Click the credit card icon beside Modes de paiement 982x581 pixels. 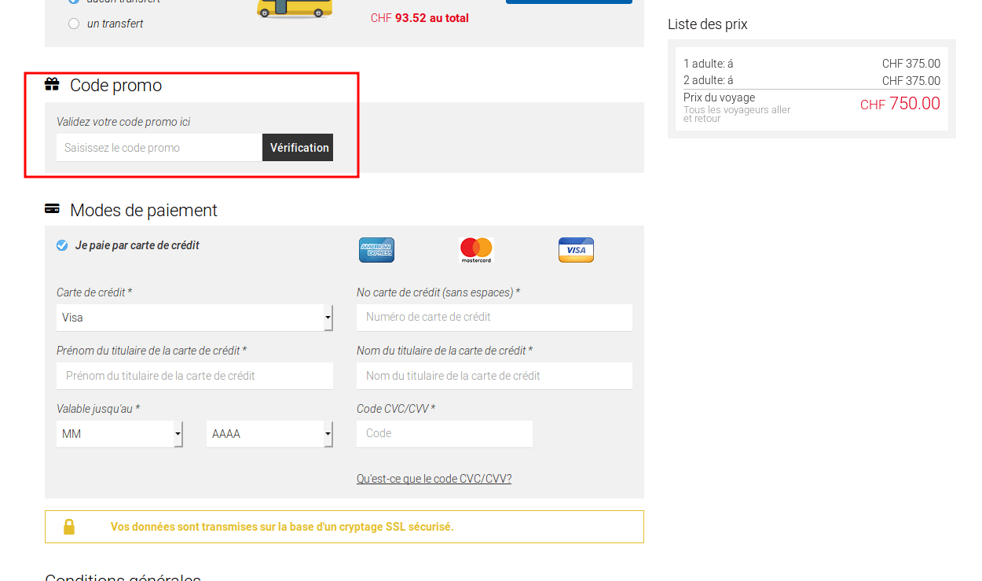52,208
